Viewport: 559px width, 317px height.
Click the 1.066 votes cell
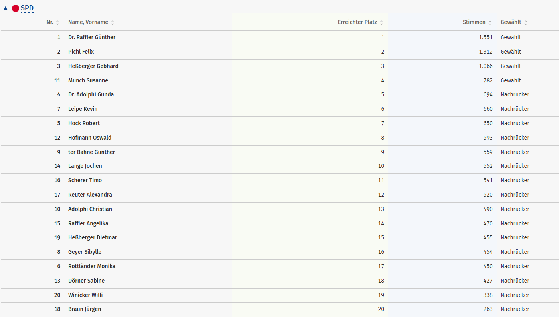(486, 66)
